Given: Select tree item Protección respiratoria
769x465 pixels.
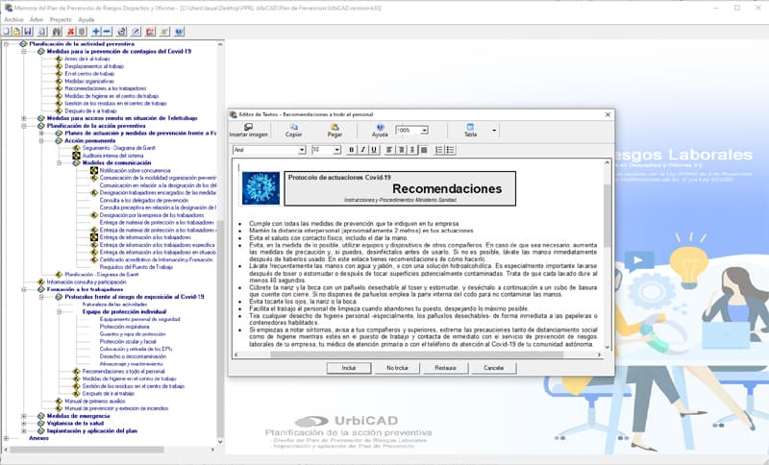Looking at the screenshot, I should pos(124,327).
